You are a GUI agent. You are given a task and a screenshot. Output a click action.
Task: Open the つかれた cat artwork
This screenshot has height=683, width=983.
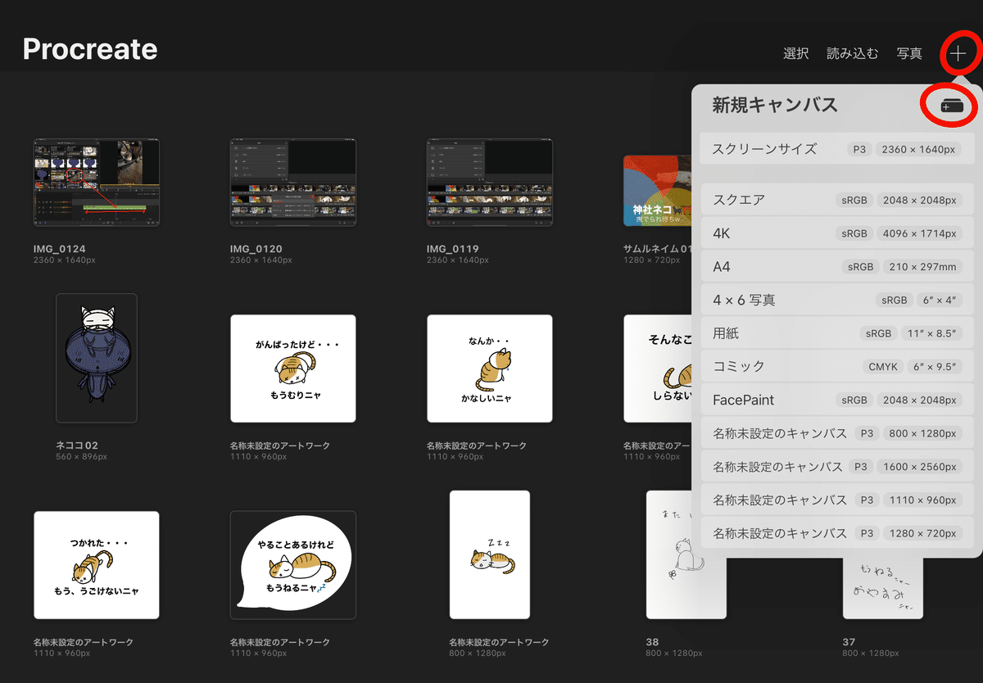(x=97, y=565)
